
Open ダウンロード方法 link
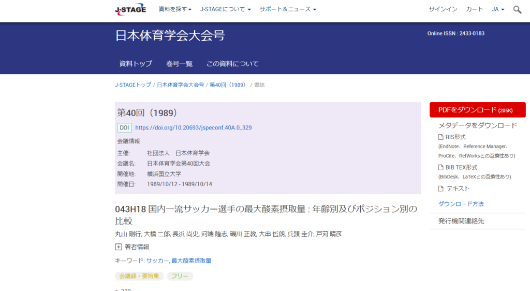pos(461,204)
